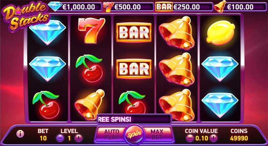Screen dimensions: 268x146
Task: Click the top BAR symbol on the center reel
Action: [x=134, y=32]
